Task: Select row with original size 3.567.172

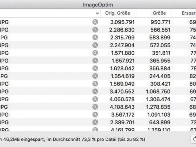Action: (122, 114)
